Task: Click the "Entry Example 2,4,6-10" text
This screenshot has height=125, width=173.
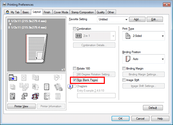Action: coord(91,91)
